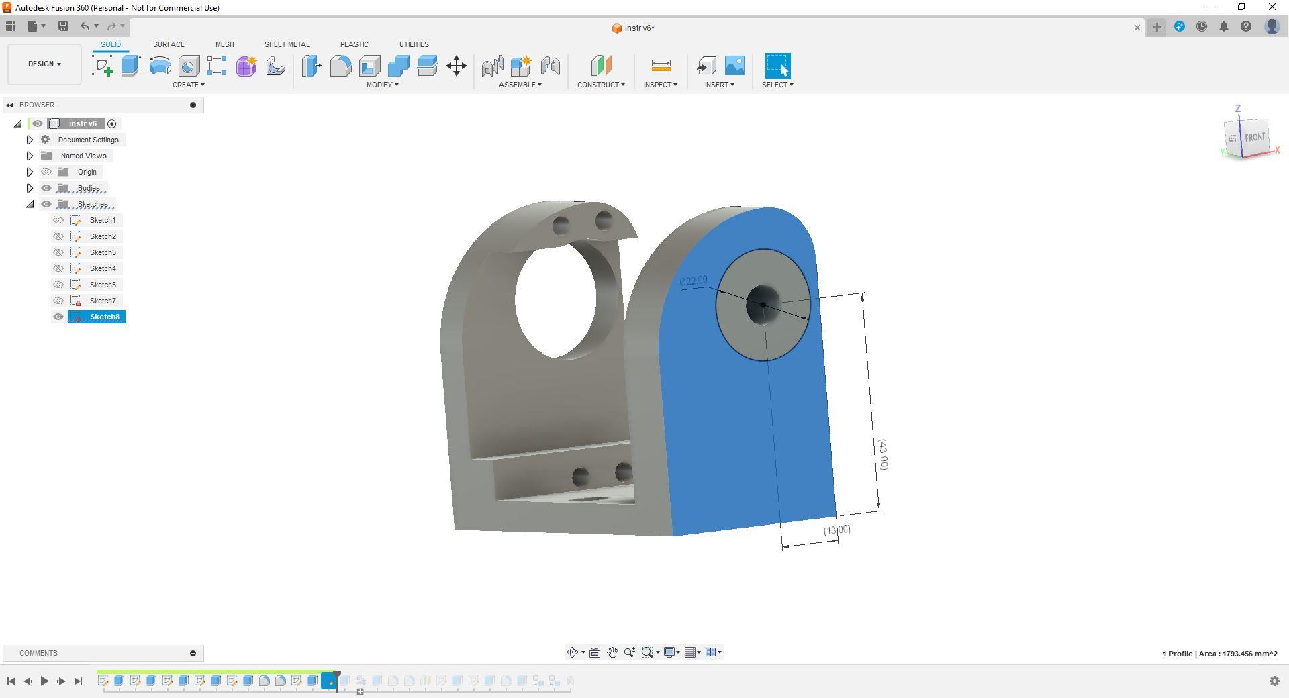Viewport: 1289px width, 698px height.
Task: Select the Revolve tool icon
Action: [x=160, y=66]
